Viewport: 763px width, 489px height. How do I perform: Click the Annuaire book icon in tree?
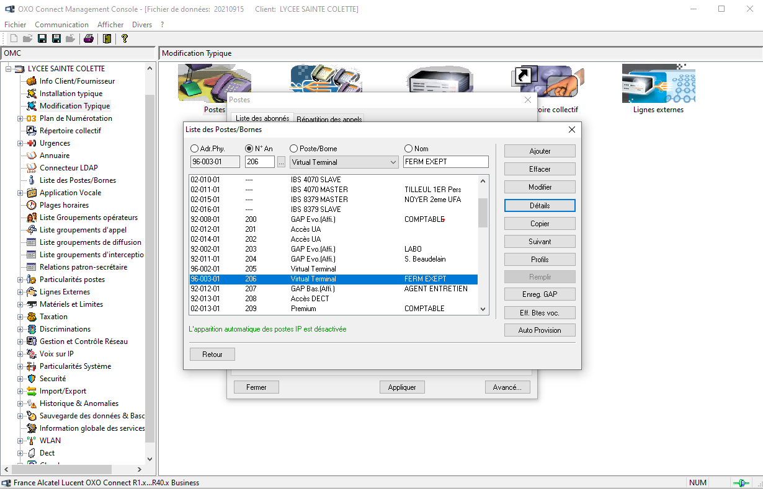click(31, 156)
